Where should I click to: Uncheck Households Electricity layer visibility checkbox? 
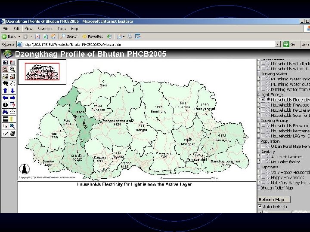263,99
